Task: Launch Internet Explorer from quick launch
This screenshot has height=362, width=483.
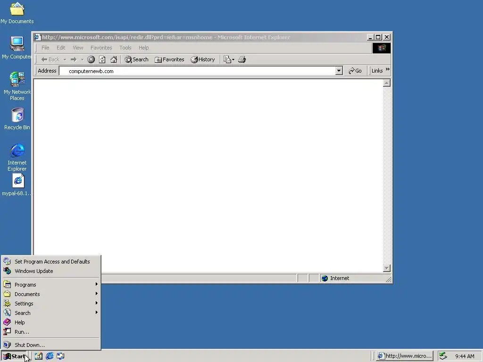Action: click(x=50, y=356)
